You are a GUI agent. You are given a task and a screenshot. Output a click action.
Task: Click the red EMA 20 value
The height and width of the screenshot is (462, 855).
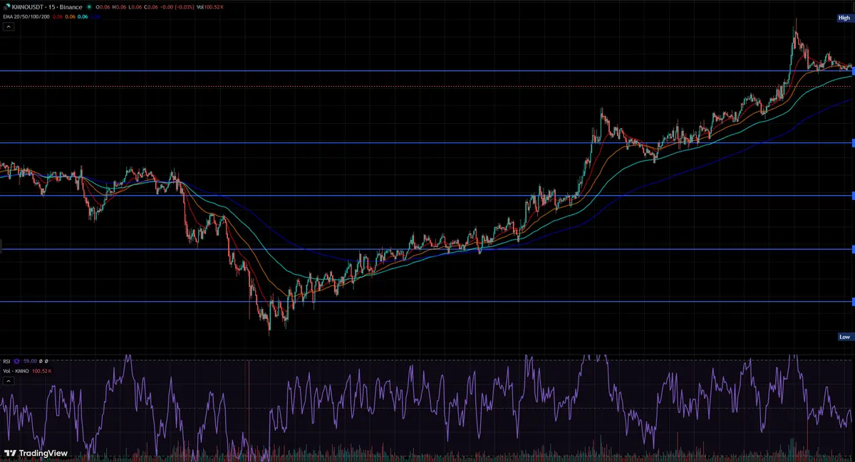(x=57, y=16)
